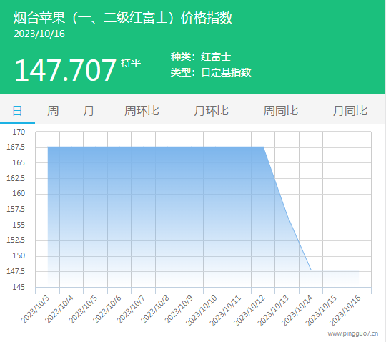Click the 2023/10/8 x-axis date label
This screenshot has height=342, width=386.
(x=155, y=309)
